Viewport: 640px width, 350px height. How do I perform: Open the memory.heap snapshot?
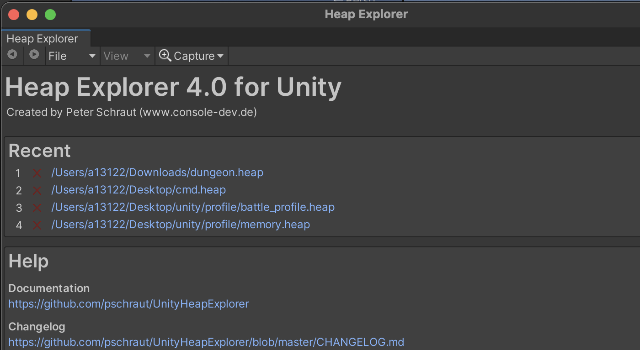(x=181, y=225)
